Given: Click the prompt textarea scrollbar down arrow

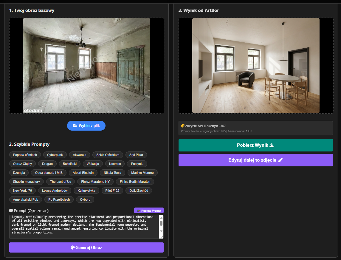Looking at the screenshot, I should pyautogui.click(x=161, y=231).
